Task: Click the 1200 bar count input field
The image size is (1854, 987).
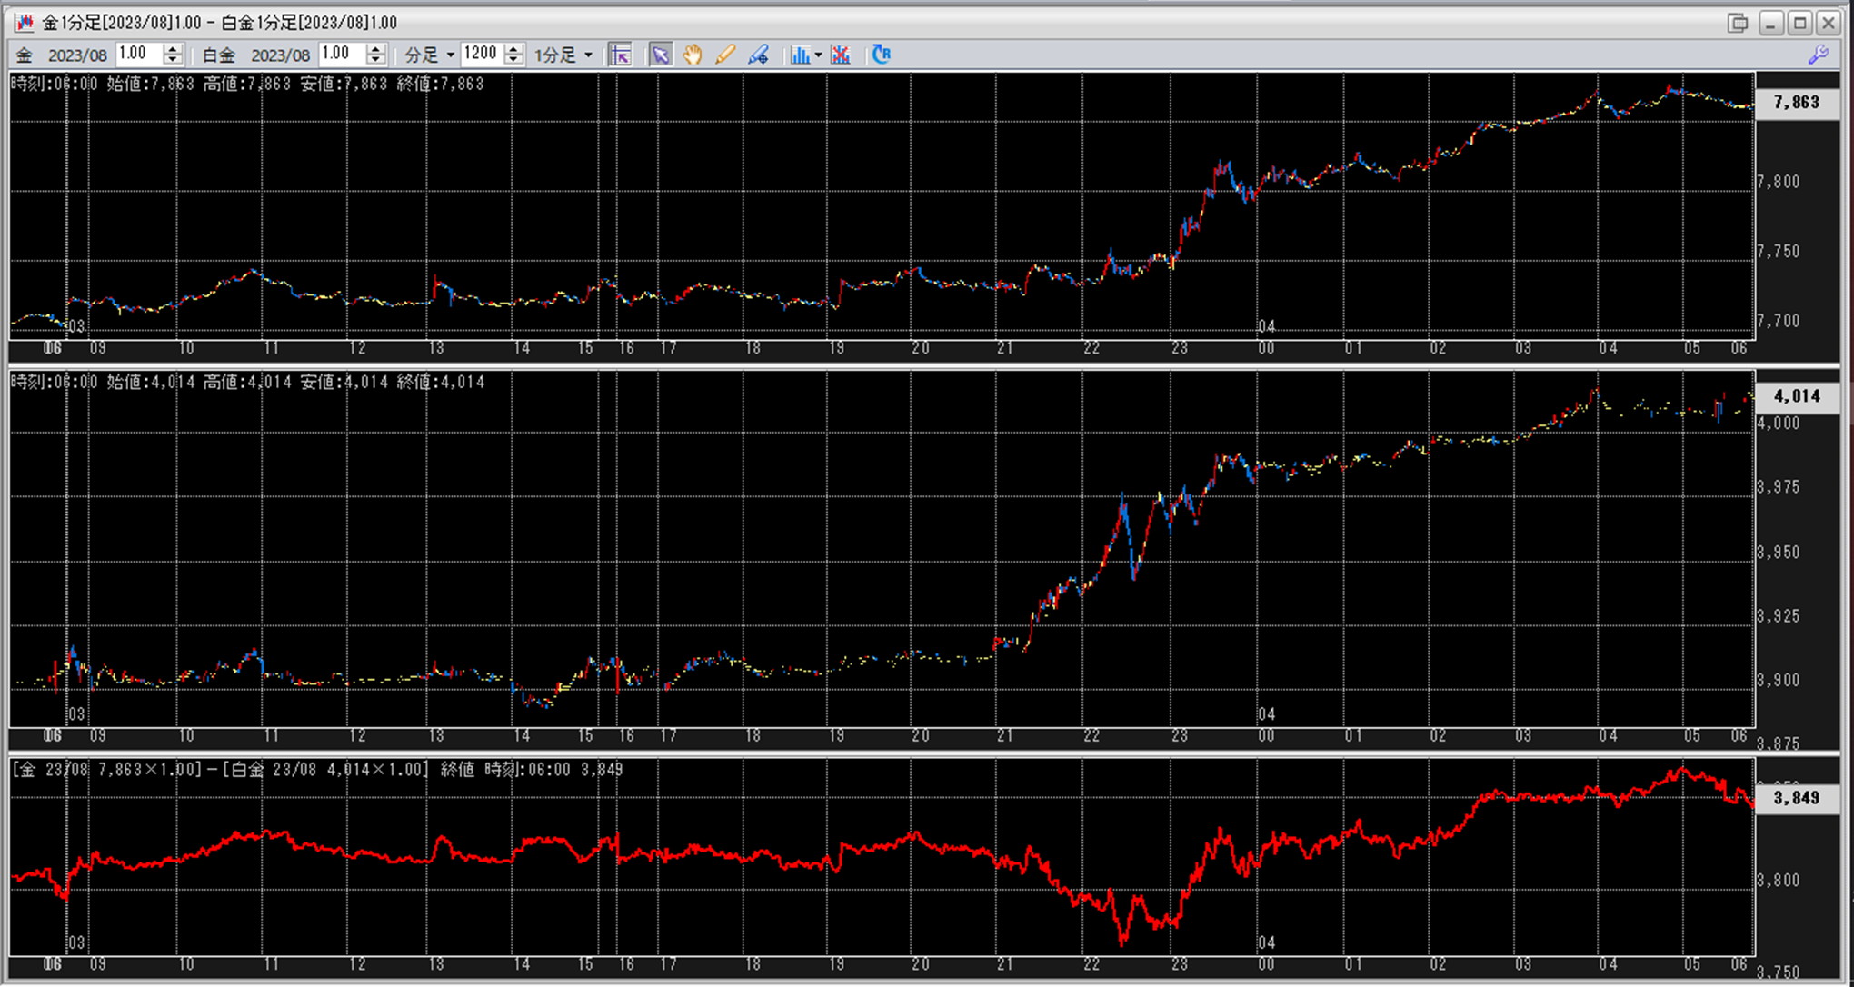Action: pyautogui.click(x=481, y=55)
